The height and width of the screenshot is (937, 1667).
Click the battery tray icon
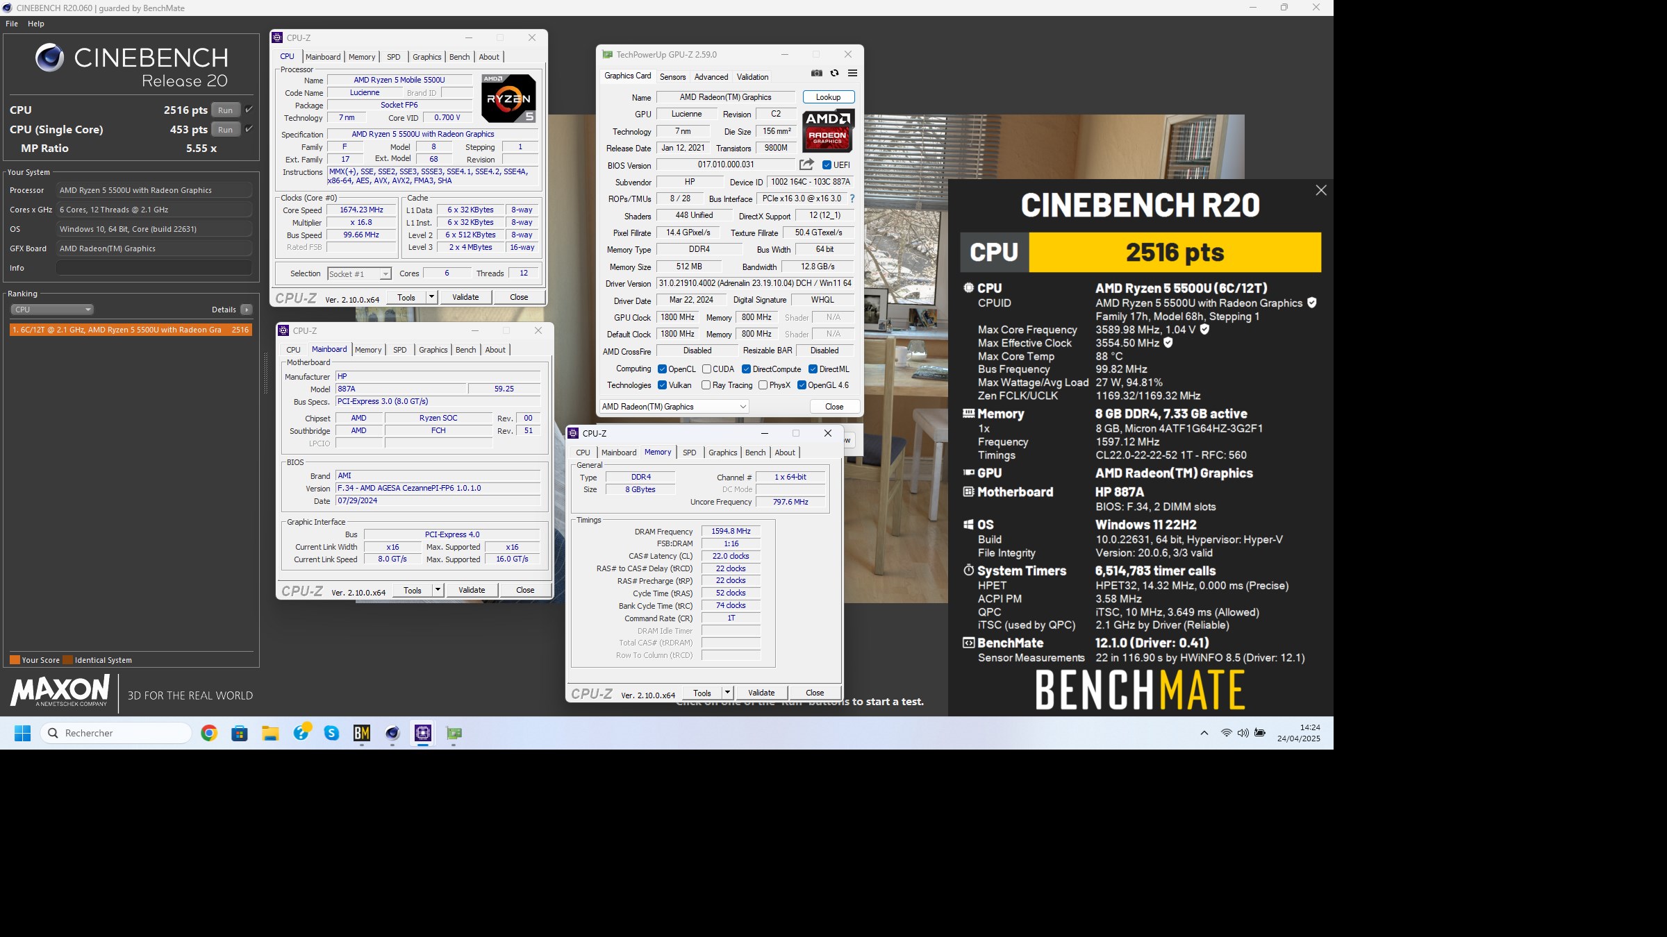(x=1260, y=733)
